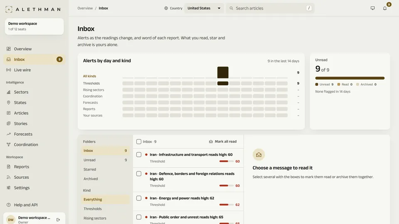This screenshot has width=399, height=224.
Task: Click the open envelope icon in reading pane
Action: point(259,155)
